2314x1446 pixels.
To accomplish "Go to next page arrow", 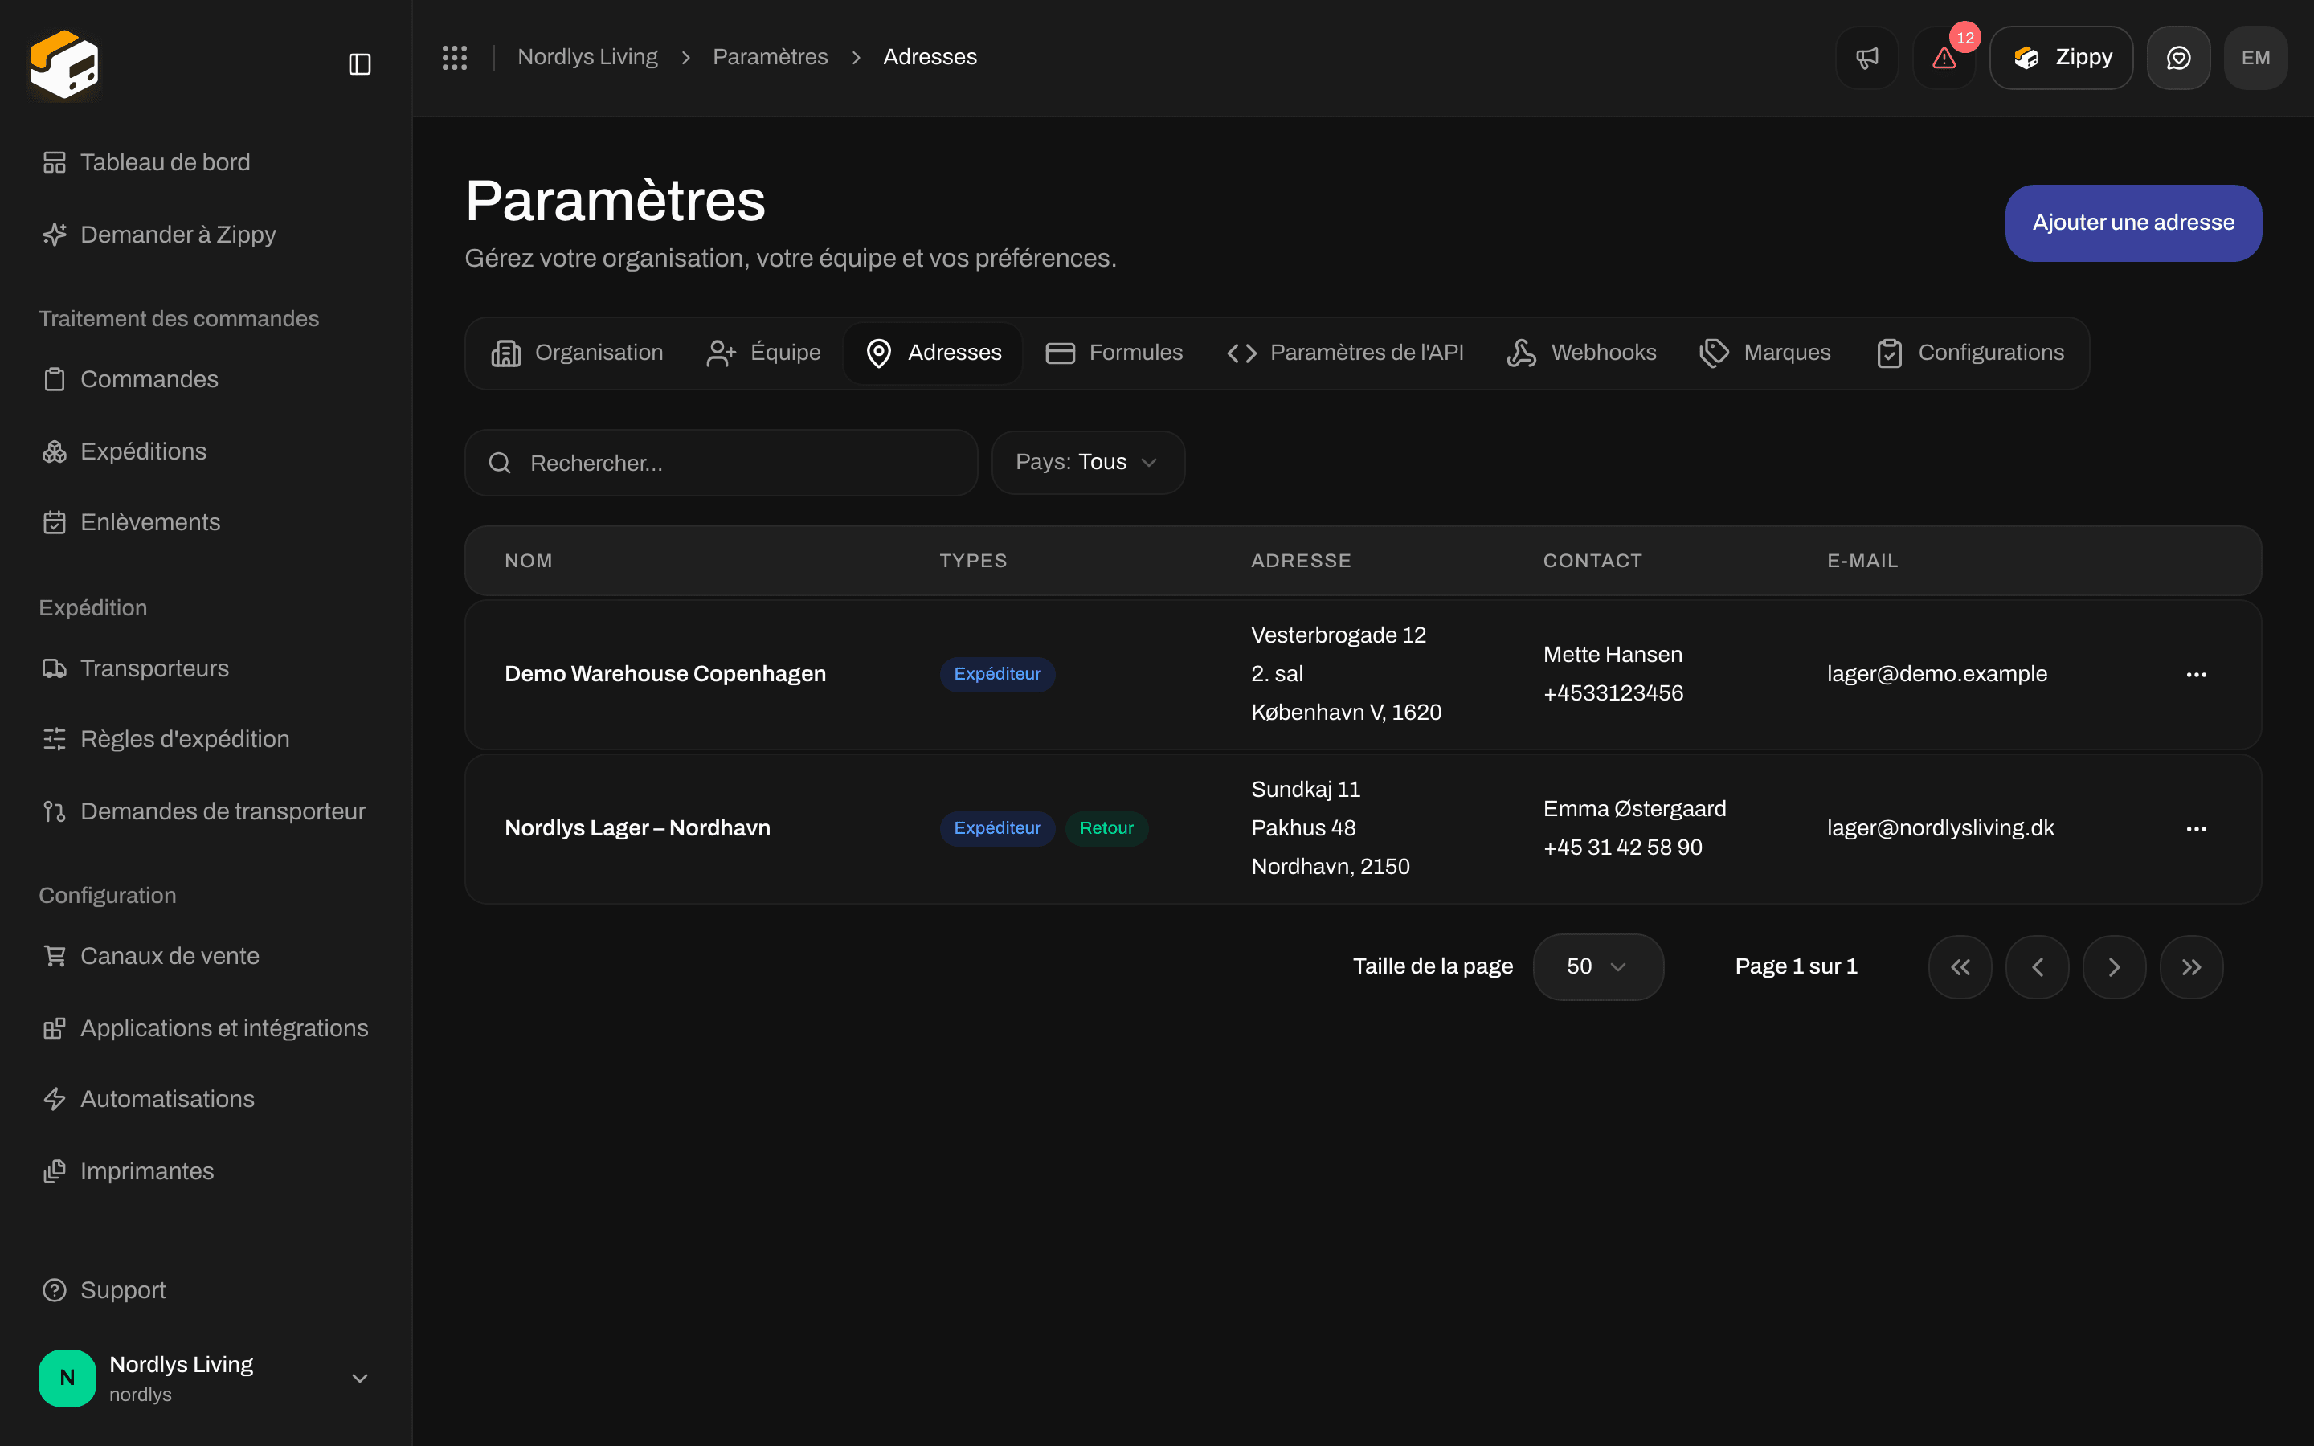I will pyautogui.click(x=2114, y=967).
